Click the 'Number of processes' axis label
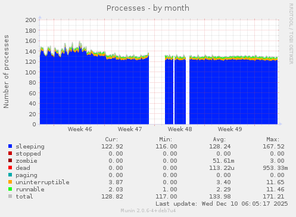The image size is (296, 217). 6,72
